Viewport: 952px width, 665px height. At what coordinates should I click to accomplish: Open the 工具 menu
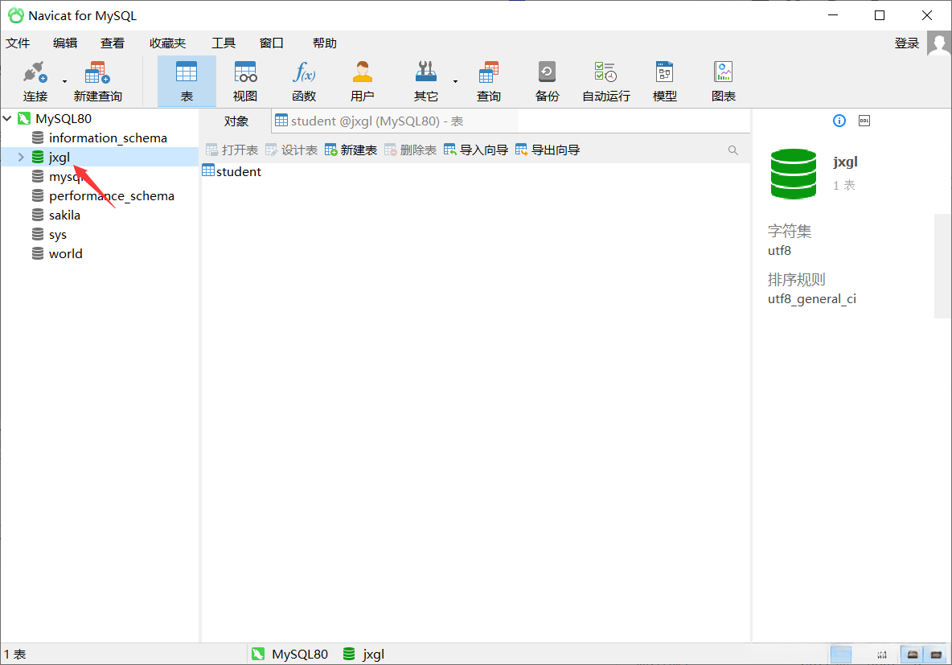coord(224,43)
